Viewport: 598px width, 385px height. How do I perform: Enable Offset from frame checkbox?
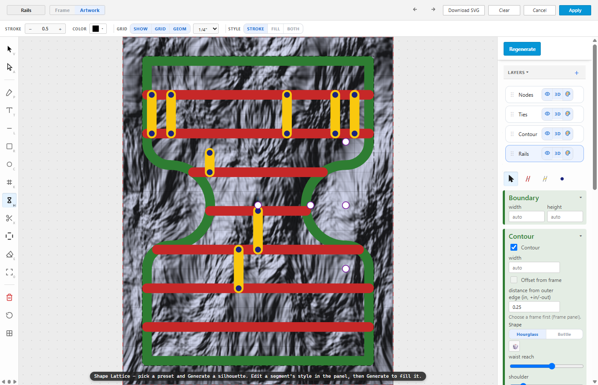point(514,280)
